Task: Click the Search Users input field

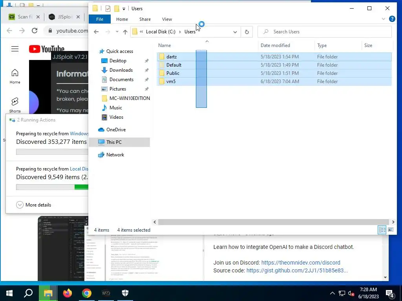Action: pyautogui.click(x=324, y=32)
